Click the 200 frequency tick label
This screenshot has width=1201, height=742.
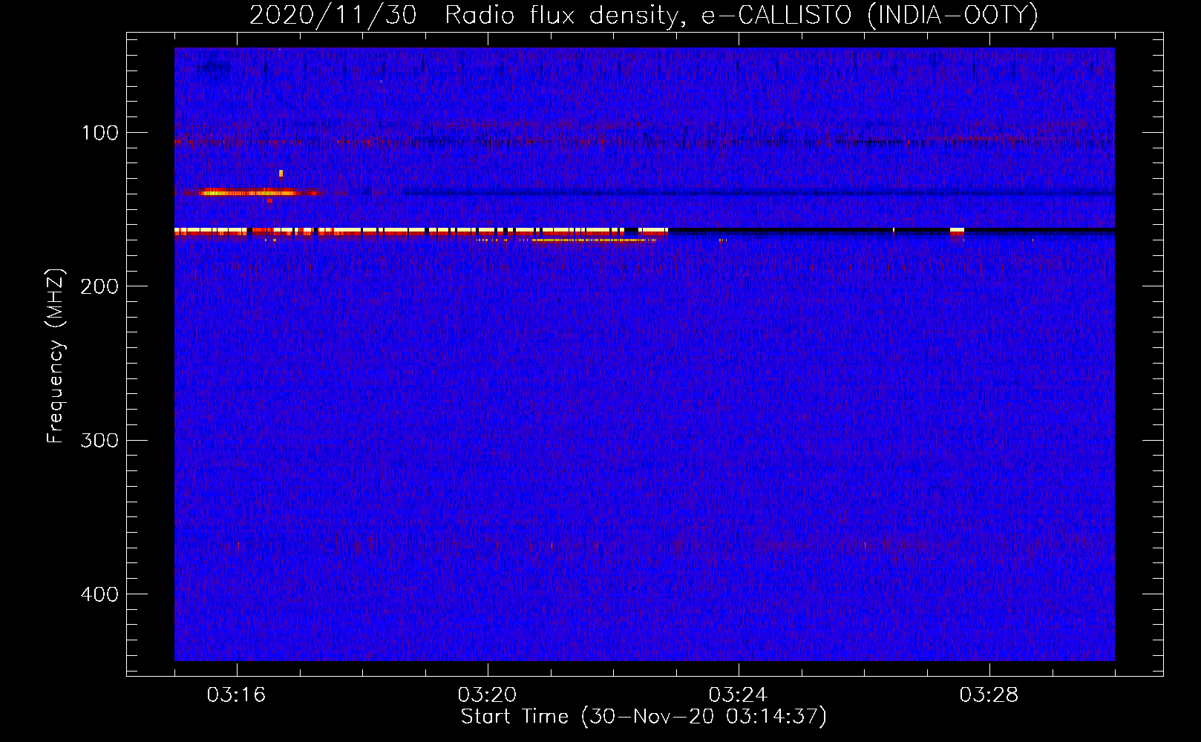(x=99, y=286)
